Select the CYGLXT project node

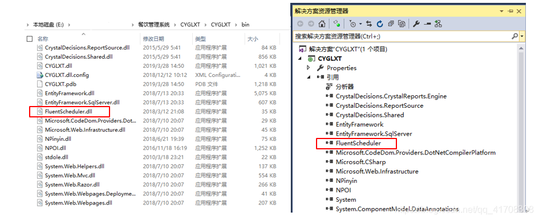tap(330, 59)
